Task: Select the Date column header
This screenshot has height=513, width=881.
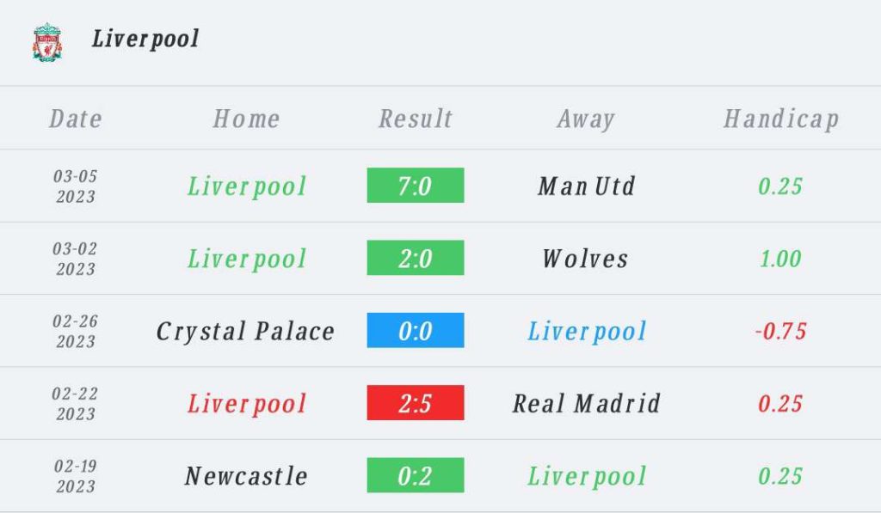Action: pos(76,119)
